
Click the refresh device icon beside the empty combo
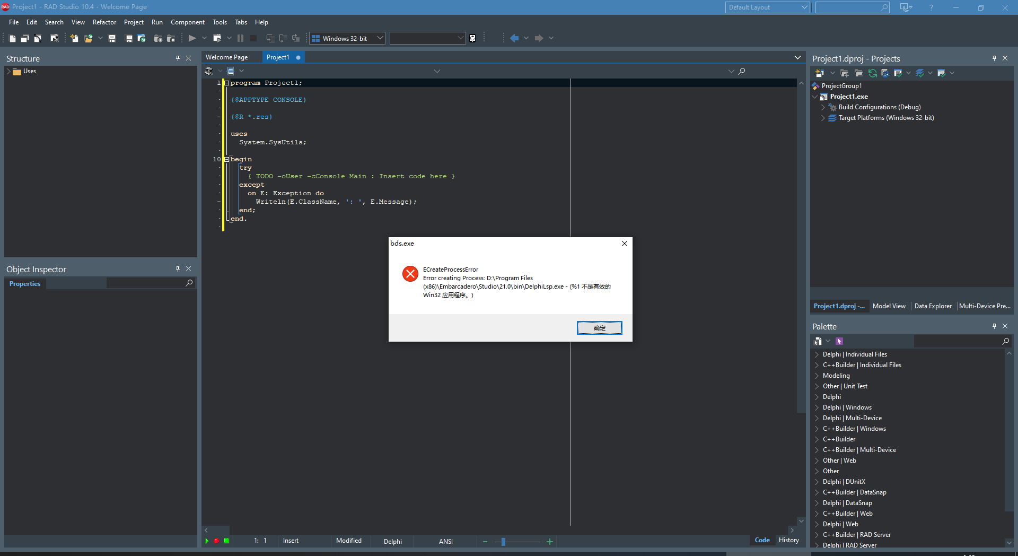pyautogui.click(x=472, y=38)
